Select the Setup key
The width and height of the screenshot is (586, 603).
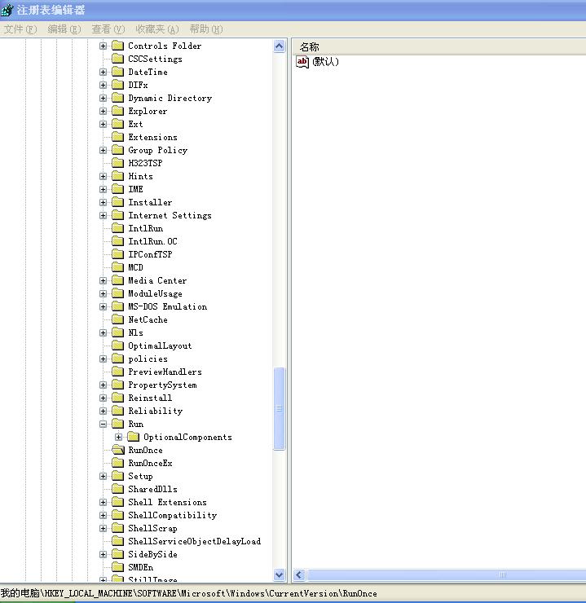pyautogui.click(x=140, y=476)
